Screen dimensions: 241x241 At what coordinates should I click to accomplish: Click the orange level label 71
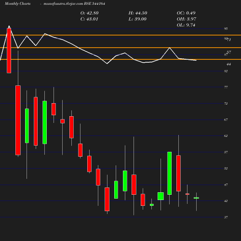[229, 40]
